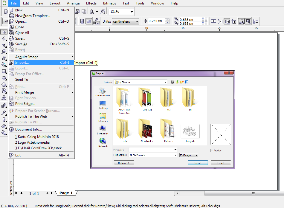The width and height of the screenshot is (284, 208).
Task: Tick the Preview checkbox in the Import dialog
Action: 212,150
